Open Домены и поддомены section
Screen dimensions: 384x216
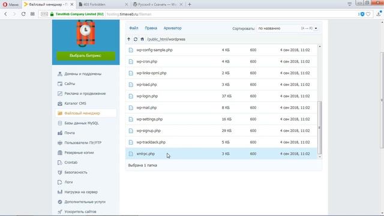tap(83, 74)
